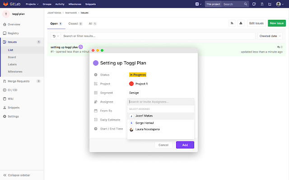
Task: Switch to the Closed issues tab
Action: click(75, 24)
